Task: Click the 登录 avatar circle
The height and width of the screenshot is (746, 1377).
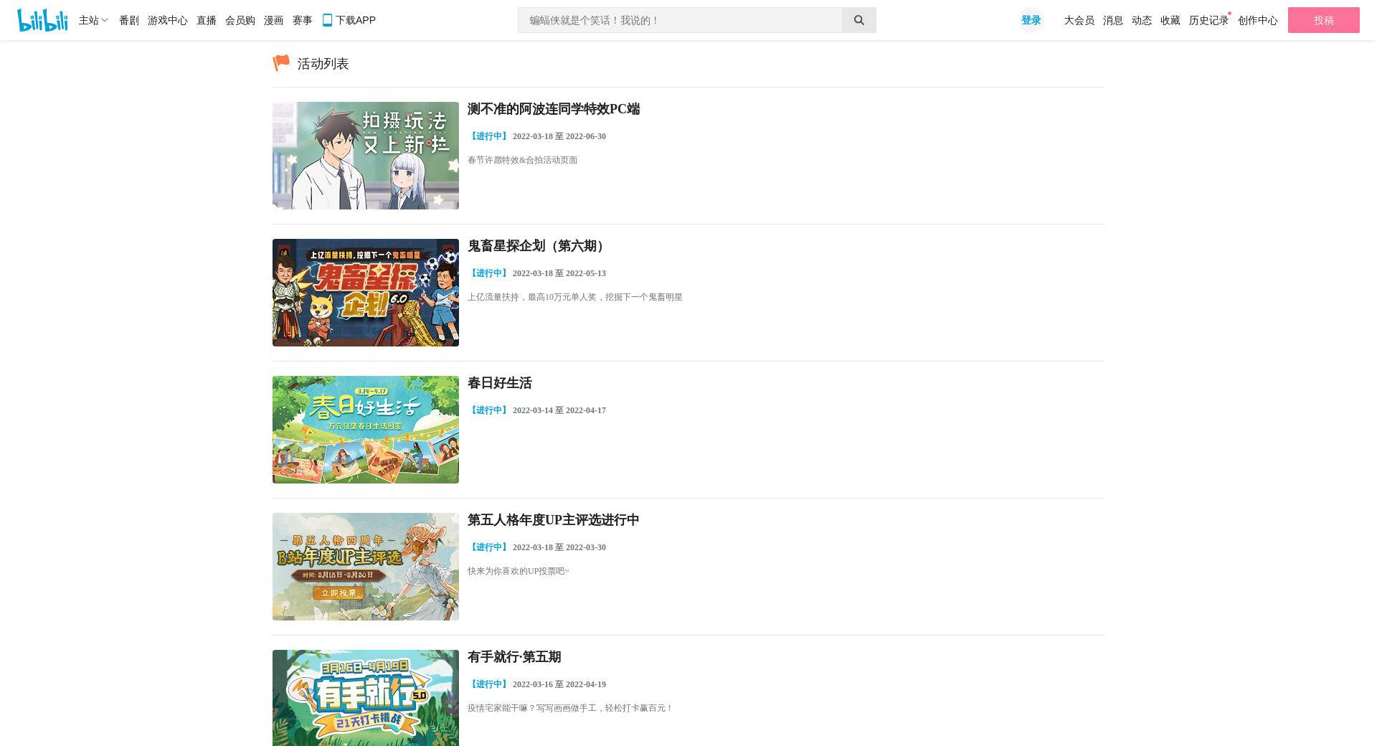Action: (x=1031, y=20)
